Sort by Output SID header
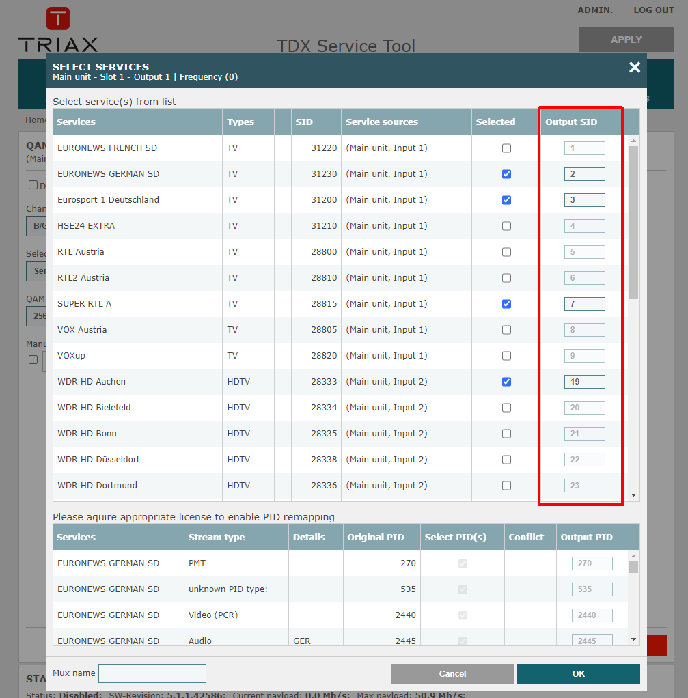The width and height of the screenshot is (688, 698). click(x=571, y=122)
